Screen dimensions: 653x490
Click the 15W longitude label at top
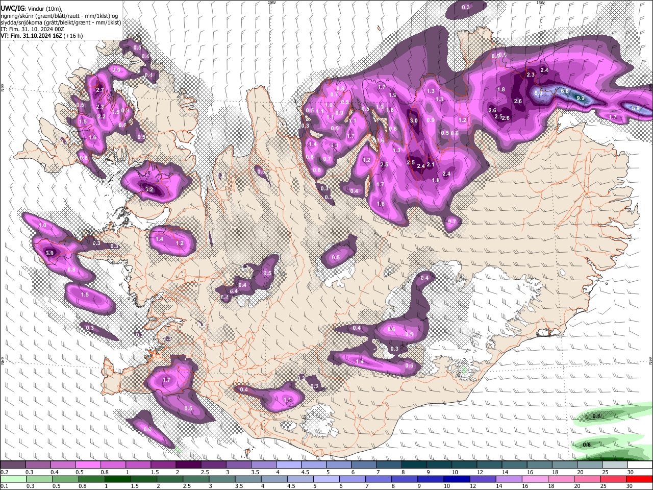[x=540, y=3]
